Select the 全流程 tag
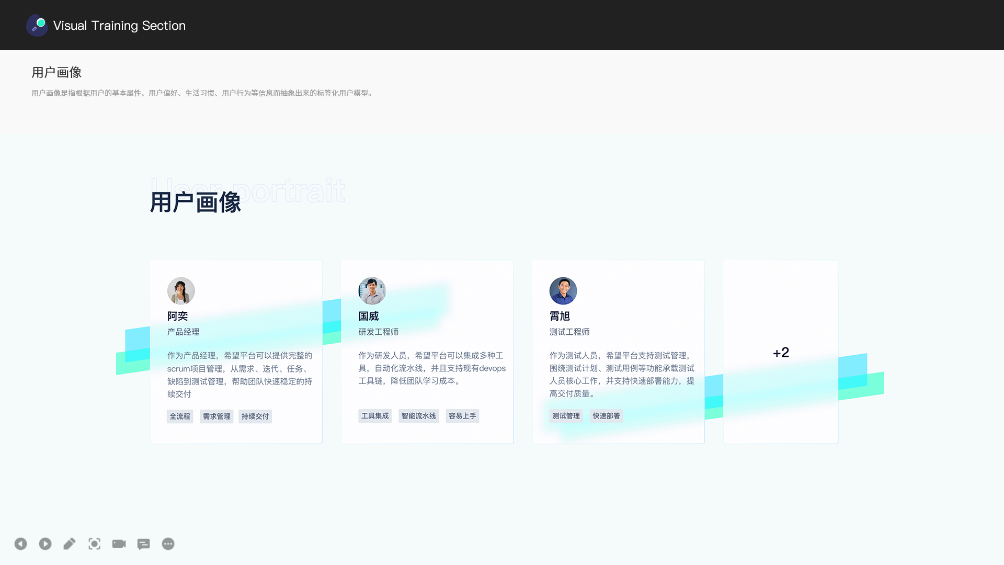 coord(180,416)
